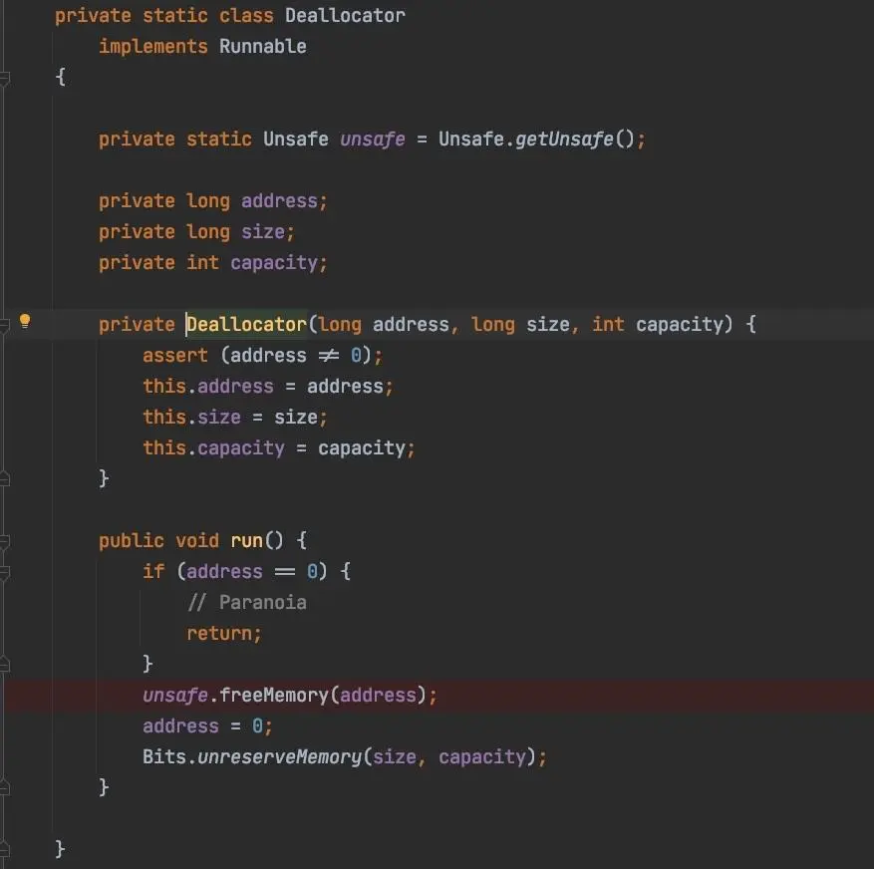Click the freeMemory method call
The width and height of the screenshot is (874, 869).
click(x=274, y=695)
